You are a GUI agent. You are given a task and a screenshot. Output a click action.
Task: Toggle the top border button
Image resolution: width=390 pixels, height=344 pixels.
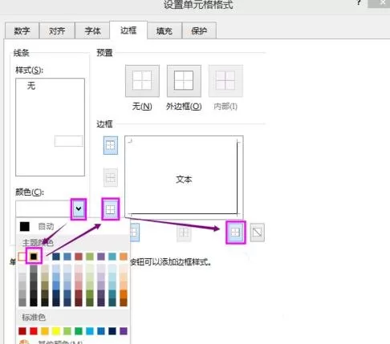[x=111, y=145]
